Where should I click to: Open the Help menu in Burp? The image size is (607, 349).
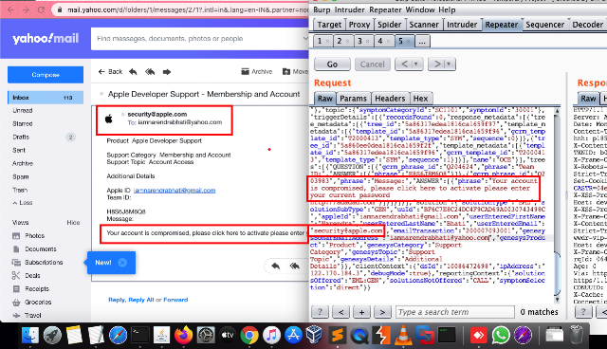447,9
